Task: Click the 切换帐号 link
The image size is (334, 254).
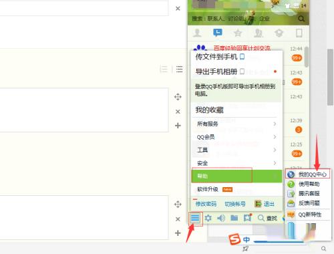Action: [x=235, y=204]
